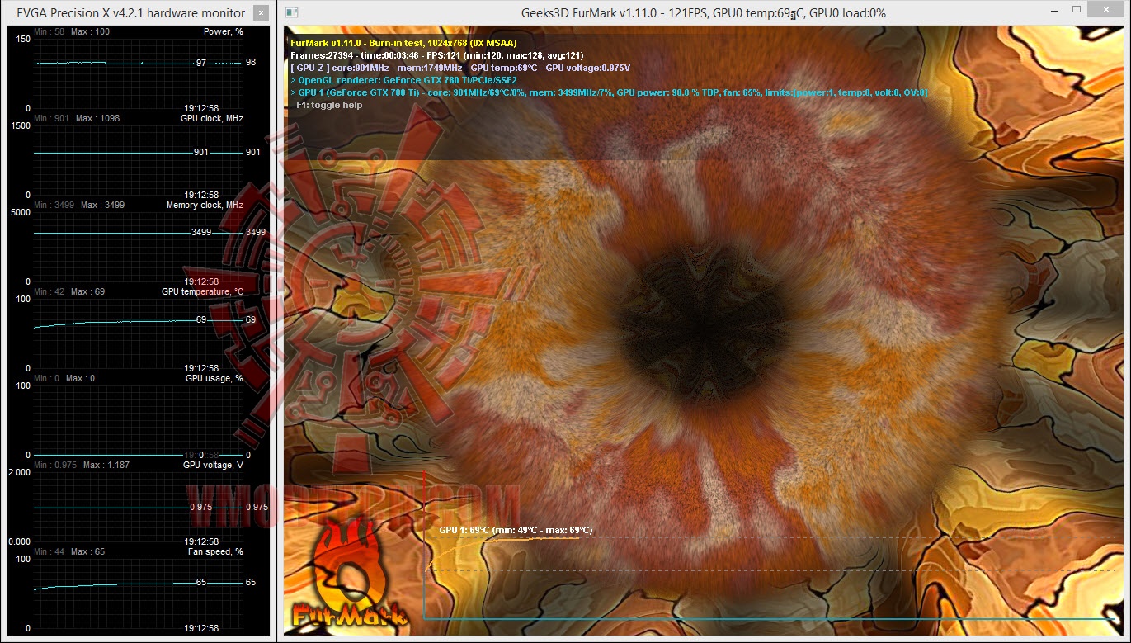The height and width of the screenshot is (643, 1131).
Task: Click 'Min : 58 Max : 100' power readout
Action: pyautogui.click(x=72, y=31)
